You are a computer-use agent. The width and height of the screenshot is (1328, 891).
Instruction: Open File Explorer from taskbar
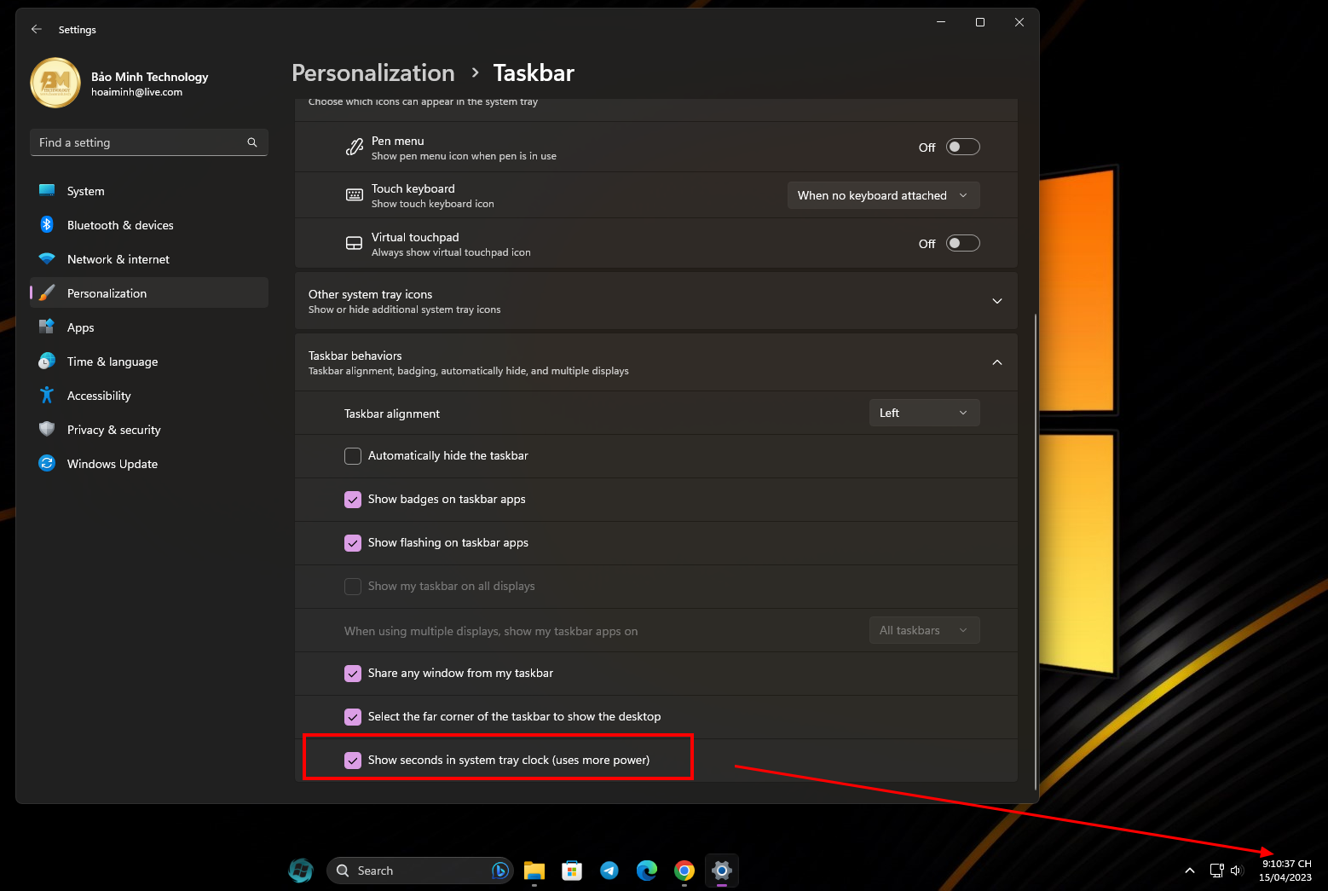click(x=534, y=871)
